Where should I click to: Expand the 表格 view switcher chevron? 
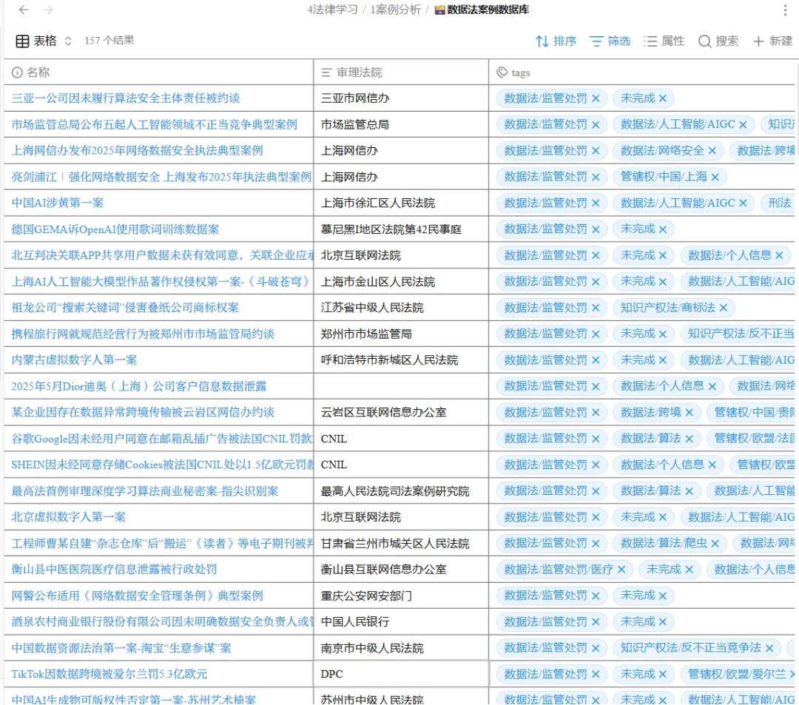pos(68,41)
